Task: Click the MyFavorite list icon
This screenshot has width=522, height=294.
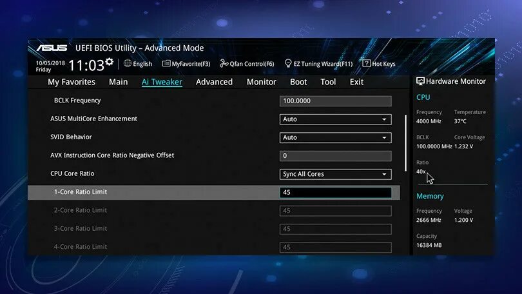Action: tap(166, 63)
